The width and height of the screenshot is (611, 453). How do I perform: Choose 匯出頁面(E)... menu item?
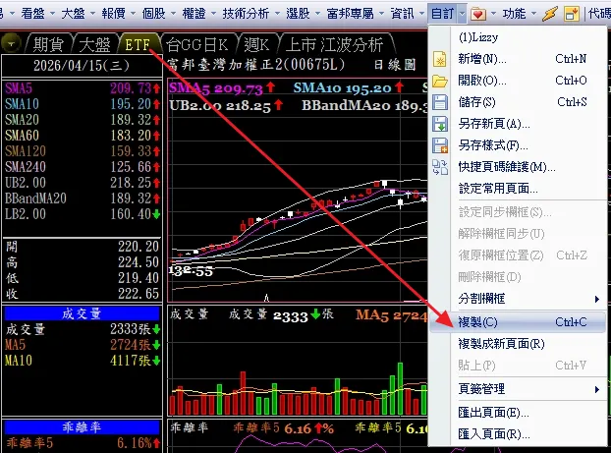[x=519, y=413]
